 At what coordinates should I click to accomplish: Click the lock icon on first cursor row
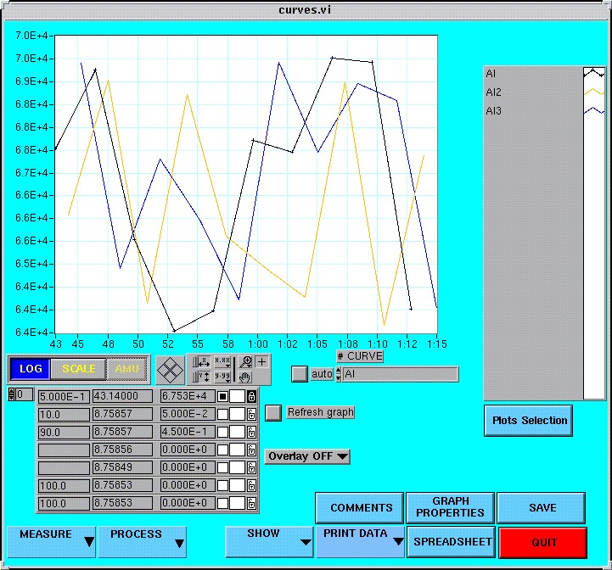pos(251,396)
